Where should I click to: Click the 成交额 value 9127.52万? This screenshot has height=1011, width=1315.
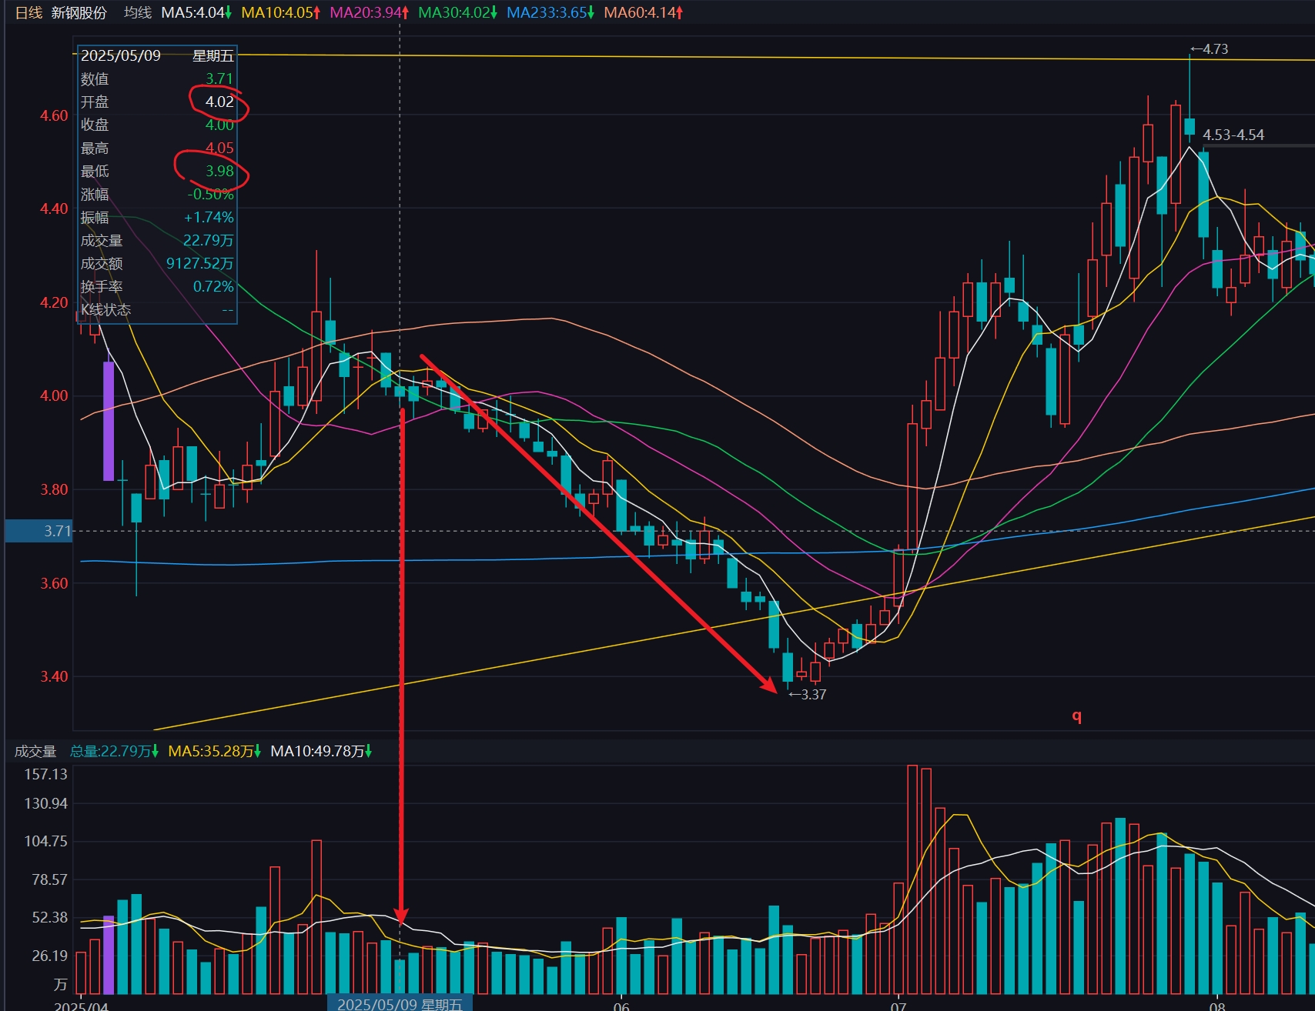(x=200, y=263)
